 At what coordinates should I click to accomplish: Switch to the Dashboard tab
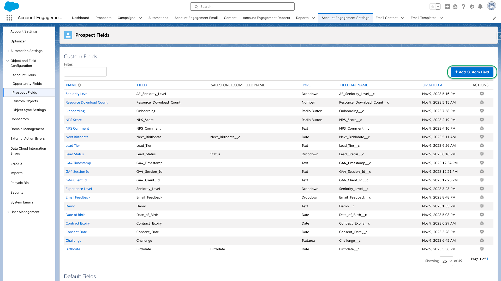click(x=81, y=18)
